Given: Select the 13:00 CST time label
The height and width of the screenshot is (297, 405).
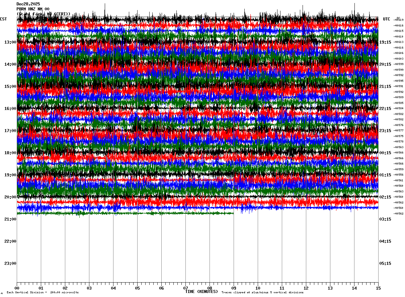Looking at the screenshot, I should (x=10, y=42).
